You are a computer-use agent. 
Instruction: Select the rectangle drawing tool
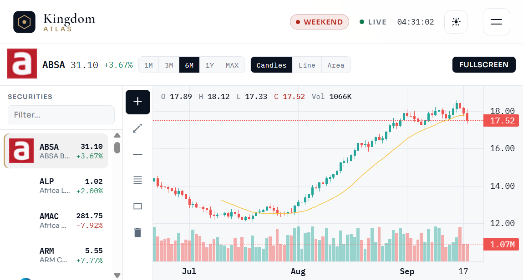[x=138, y=206]
